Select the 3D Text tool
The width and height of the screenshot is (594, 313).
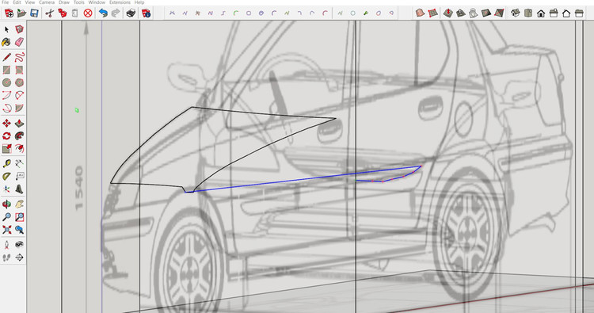coord(19,189)
